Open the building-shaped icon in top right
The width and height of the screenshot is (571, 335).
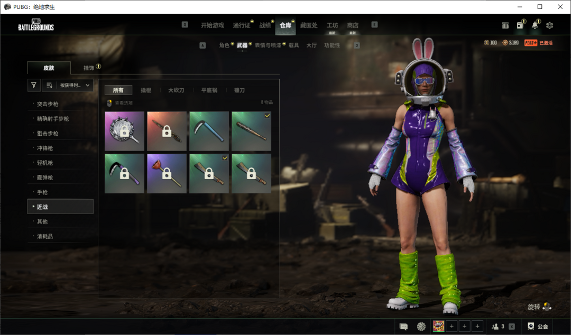pyautogui.click(x=505, y=25)
